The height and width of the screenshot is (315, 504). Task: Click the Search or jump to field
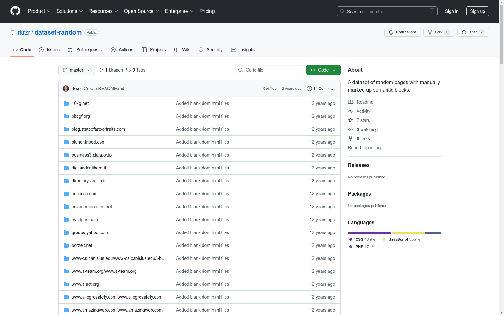tap(387, 11)
